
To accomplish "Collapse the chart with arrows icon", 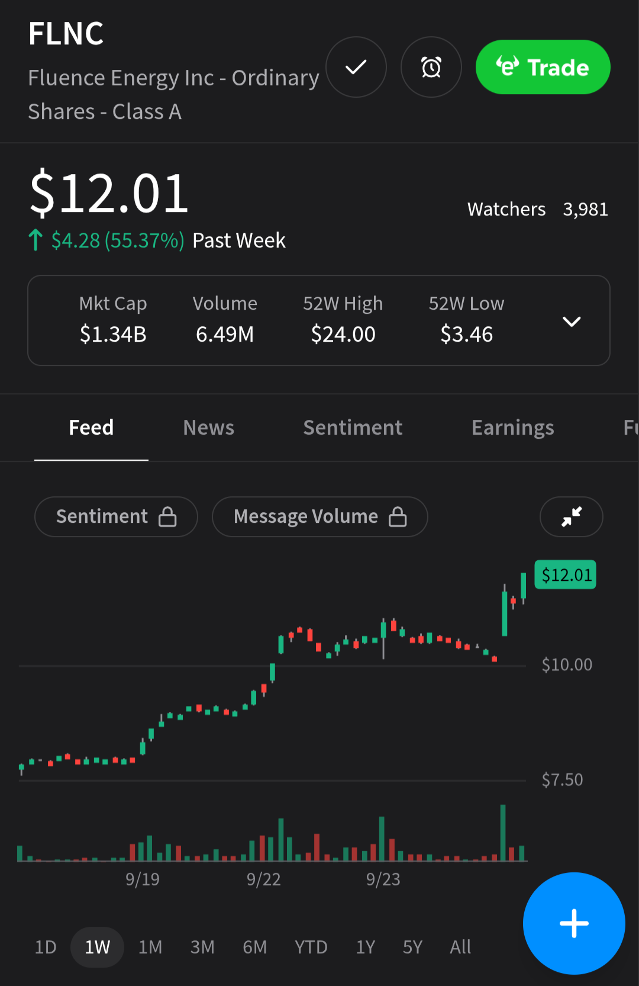I will click(571, 516).
